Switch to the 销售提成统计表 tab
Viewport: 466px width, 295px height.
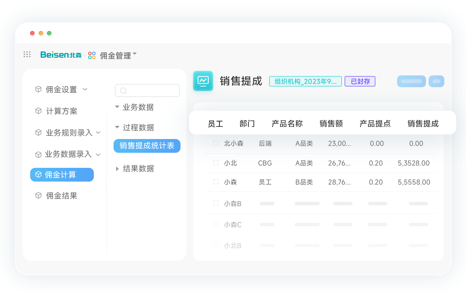(147, 146)
